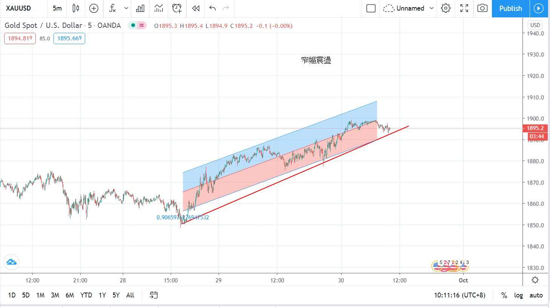This screenshot has height=308, width=550.
Task: Open the indicators fx menu
Action: (112, 8)
